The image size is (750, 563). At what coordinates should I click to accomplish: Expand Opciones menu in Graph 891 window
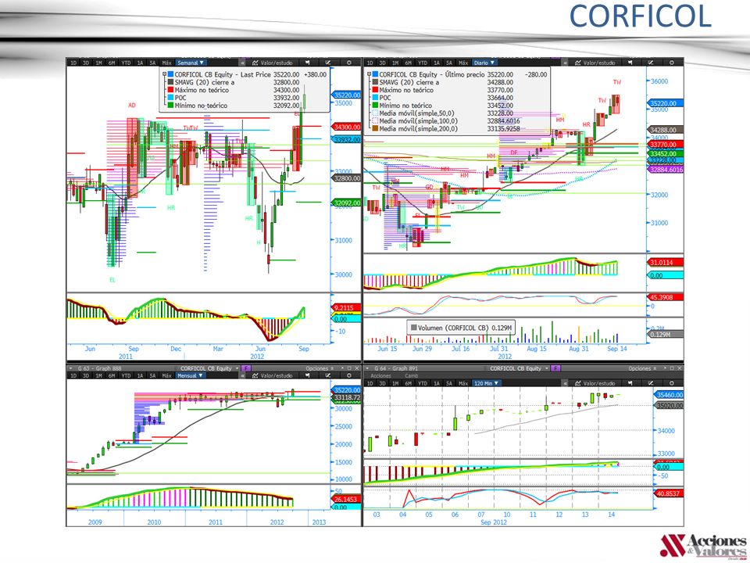[x=641, y=368]
